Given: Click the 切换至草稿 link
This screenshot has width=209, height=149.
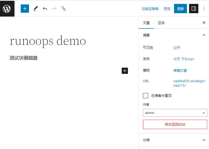Looking at the screenshot, I should tap(150, 9).
